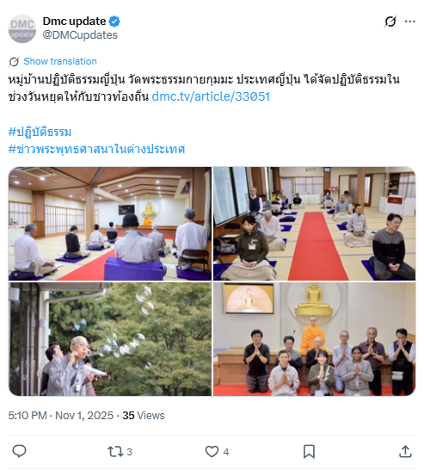Click the translation icon beside Show translation
Viewport: 424px width, 470px height.
pos(14,61)
